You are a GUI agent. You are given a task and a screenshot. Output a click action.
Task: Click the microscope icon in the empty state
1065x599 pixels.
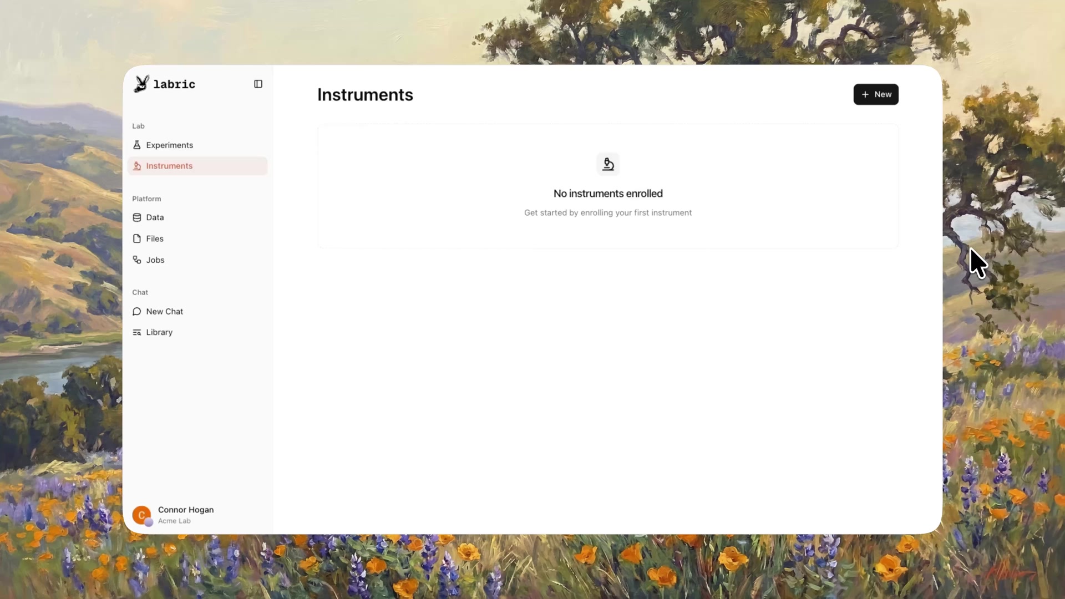[608, 164]
